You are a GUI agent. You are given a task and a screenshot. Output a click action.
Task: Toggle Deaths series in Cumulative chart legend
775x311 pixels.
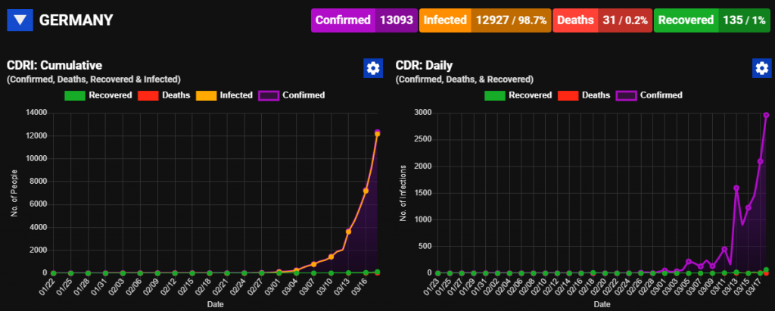163,95
